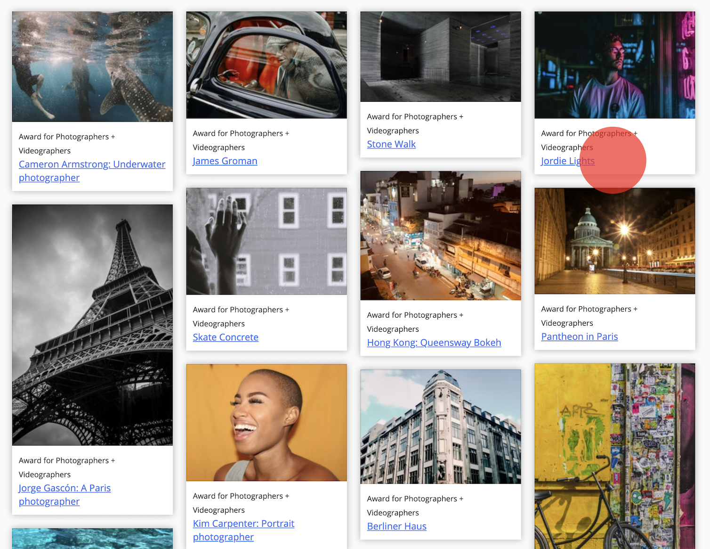Open the Pantheon in Paris link
The height and width of the screenshot is (549, 710).
point(579,336)
